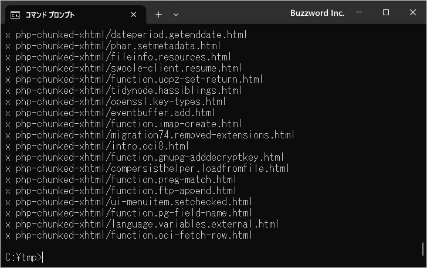Click the language.variables.external.html line
This screenshot has height=268, width=427.
pyautogui.click(x=142, y=224)
